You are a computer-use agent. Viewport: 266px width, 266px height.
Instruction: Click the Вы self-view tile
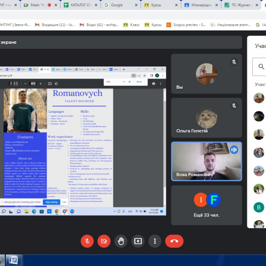[206, 74]
